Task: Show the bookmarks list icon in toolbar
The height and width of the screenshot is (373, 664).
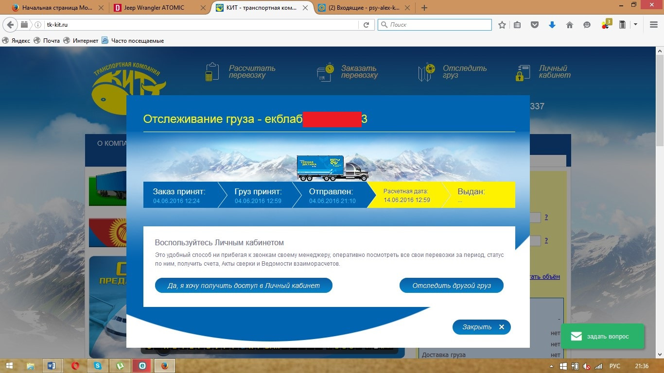Action: click(517, 25)
